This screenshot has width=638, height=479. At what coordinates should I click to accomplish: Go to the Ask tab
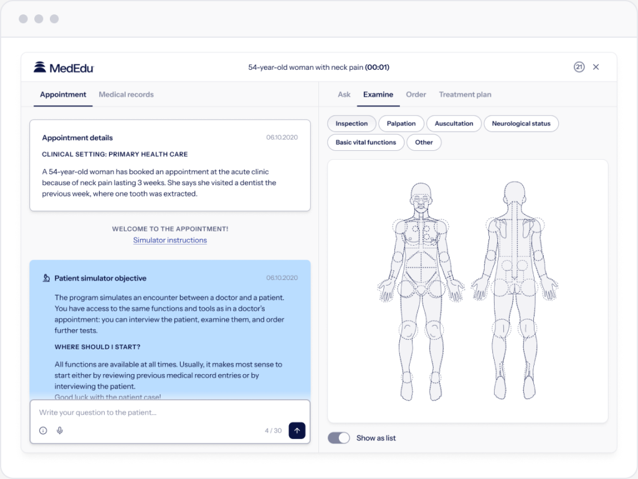click(x=344, y=95)
